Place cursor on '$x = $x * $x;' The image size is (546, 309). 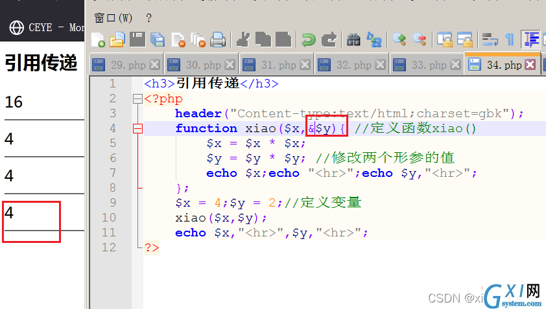256,143
